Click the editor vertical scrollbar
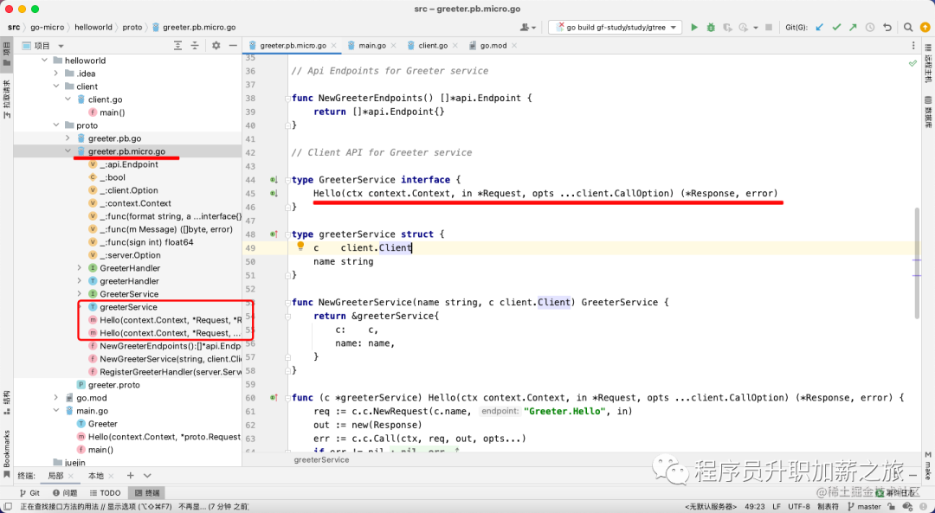Viewport: 935px width, 513px height. (x=917, y=263)
